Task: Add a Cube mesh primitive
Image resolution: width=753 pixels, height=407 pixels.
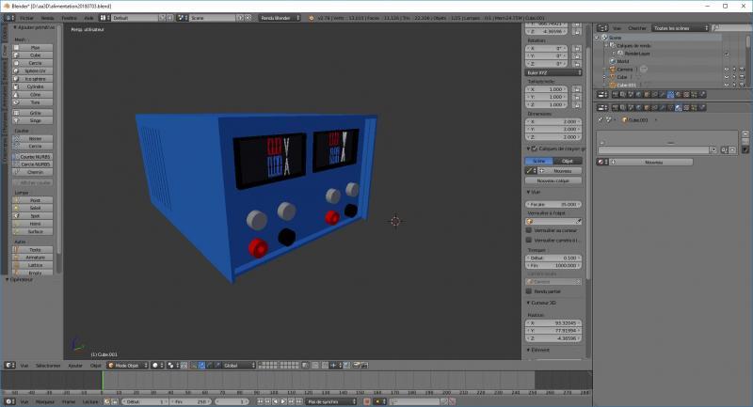Action: click(35, 55)
